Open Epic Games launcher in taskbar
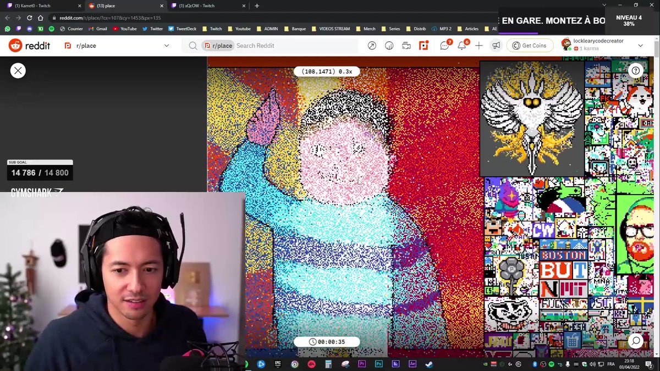 (x=278, y=364)
